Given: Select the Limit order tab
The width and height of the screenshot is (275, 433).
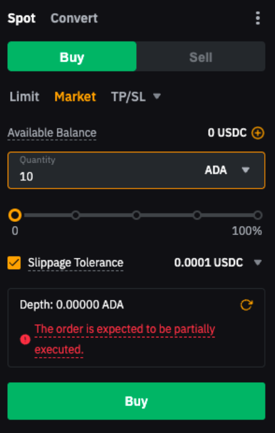Looking at the screenshot, I should (x=25, y=97).
